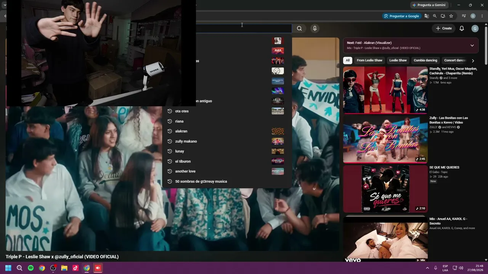Show hidden system tray icons
Viewport: 488px width, 274px height.
[427, 268]
